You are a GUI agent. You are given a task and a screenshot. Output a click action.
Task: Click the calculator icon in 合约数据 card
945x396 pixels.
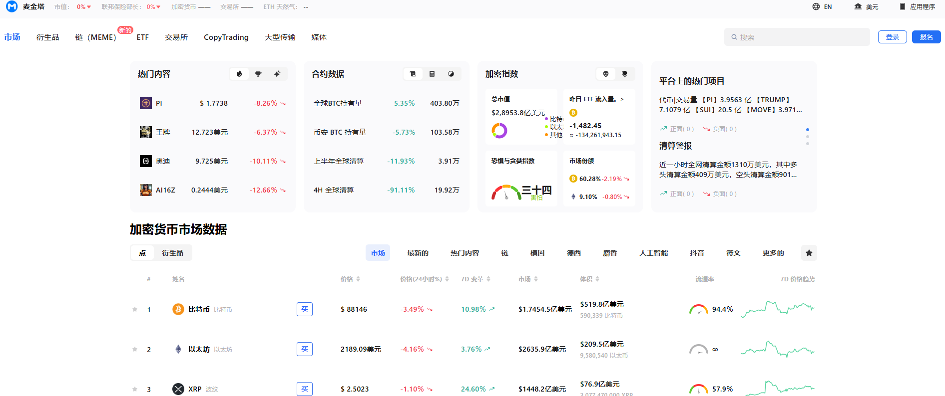click(432, 74)
